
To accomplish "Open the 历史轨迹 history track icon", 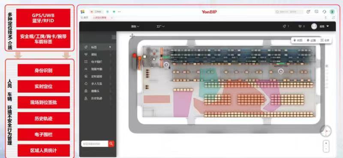I will click(86, 98).
